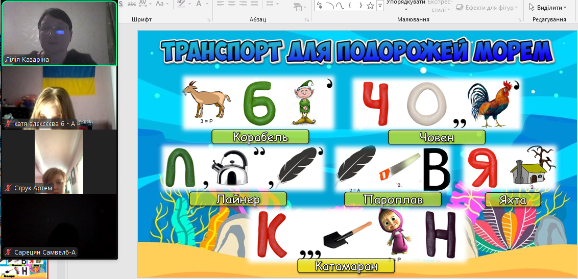Click the Пароплав answer label
Viewport: 578px width, 279px height.
(x=393, y=199)
